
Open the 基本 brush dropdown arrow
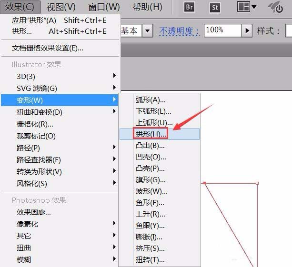click(147, 30)
